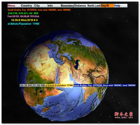Toggle North Lock

(x=94, y=5)
